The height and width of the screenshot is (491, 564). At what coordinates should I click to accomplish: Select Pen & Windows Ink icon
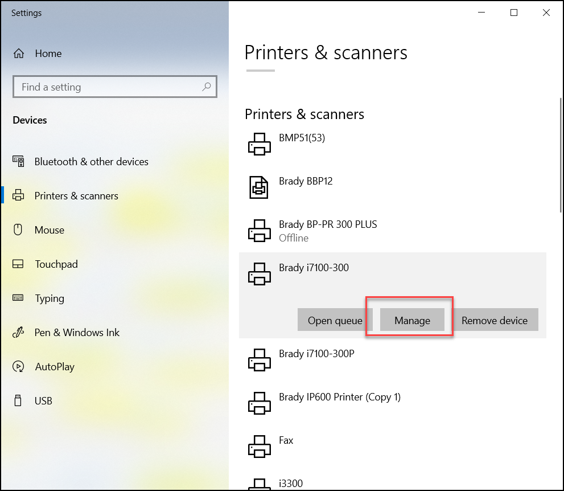(x=18, y=333)
